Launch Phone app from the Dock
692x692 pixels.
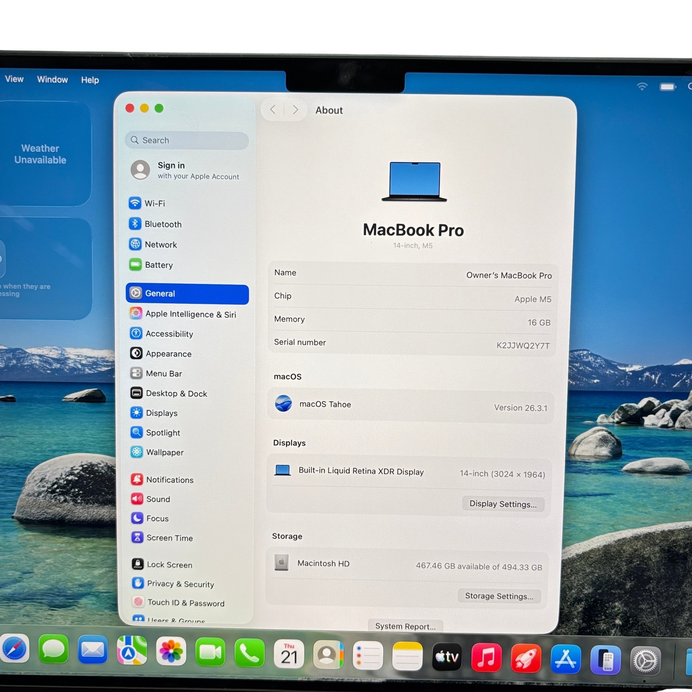tap(250, 653)
